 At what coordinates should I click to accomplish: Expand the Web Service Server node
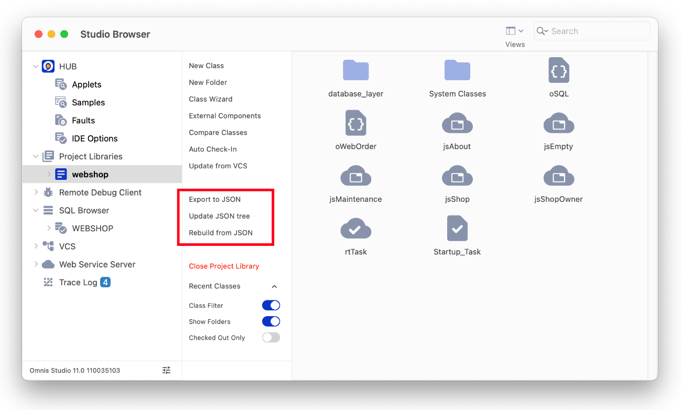pos(36,264)
